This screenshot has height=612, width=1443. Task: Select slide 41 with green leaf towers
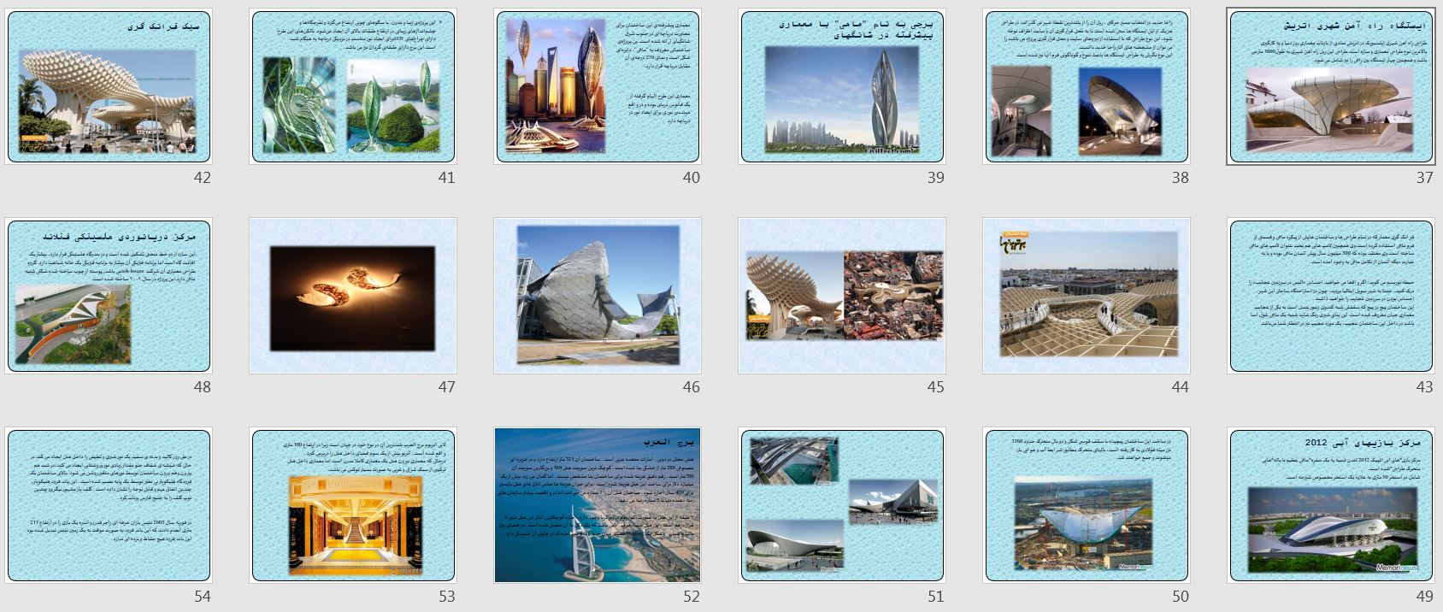tap(353, 86)
